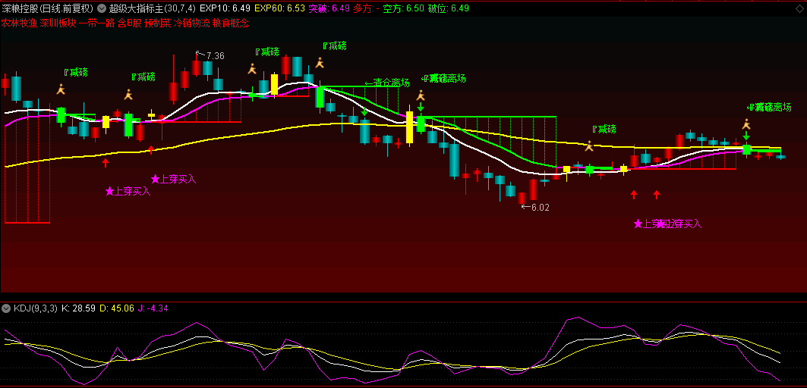Open the 一带一路 concept tag
The height and width of the screenshot is (388, 807).
pyautogui.click(x=95, y=23)
